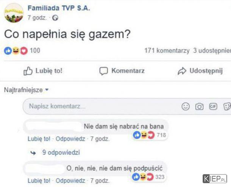The height and width of the screenshot is (187, 231).
Task: Click the post's like reaction icon
Action: (8, 51)
